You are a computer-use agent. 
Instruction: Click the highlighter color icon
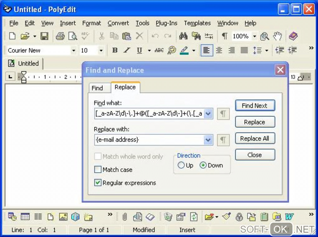click(x=184, y=50)
